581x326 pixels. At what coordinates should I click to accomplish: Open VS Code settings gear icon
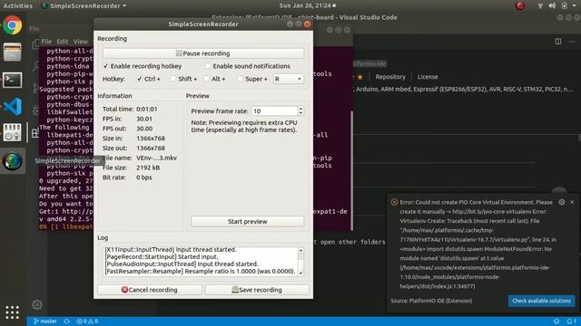click(36, 305)
